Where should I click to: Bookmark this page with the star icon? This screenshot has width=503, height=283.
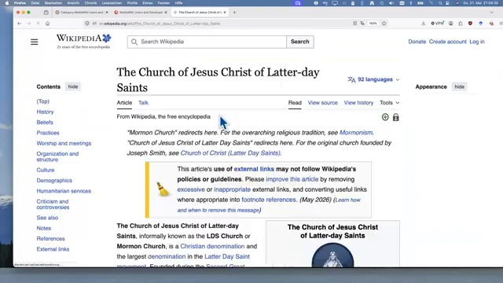[384, 24]
